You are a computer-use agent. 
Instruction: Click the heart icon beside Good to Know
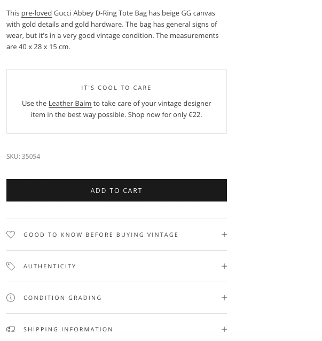(x=11, y=235)
